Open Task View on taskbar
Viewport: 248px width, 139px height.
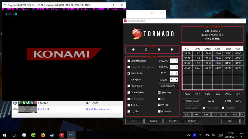(14, 135)
